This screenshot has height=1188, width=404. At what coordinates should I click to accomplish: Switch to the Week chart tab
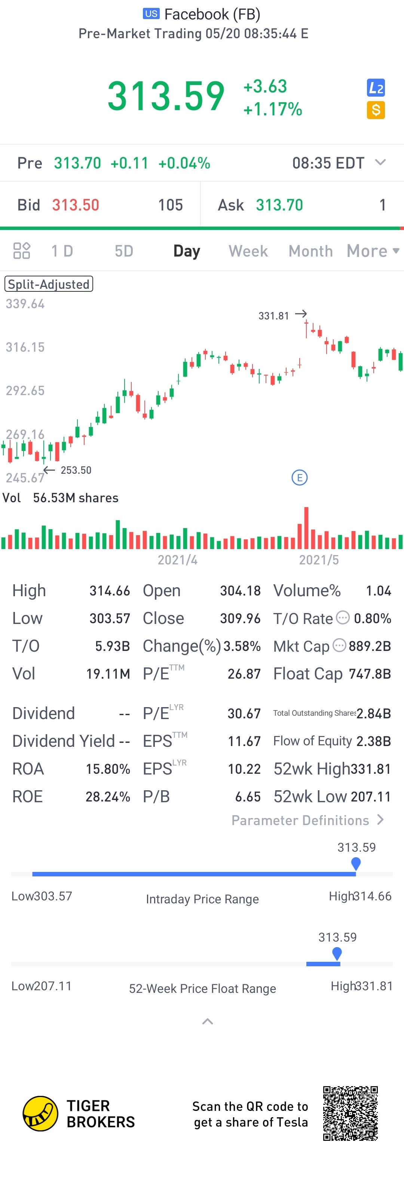[x=248, y=251]
